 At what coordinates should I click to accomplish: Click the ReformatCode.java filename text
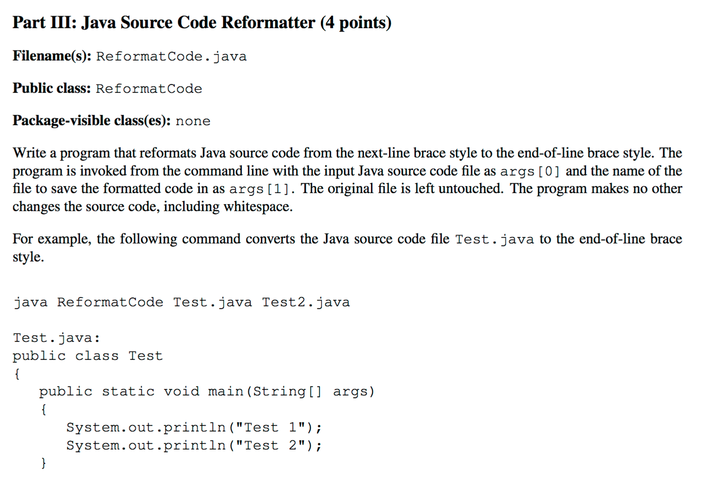(x=171, y=56)
